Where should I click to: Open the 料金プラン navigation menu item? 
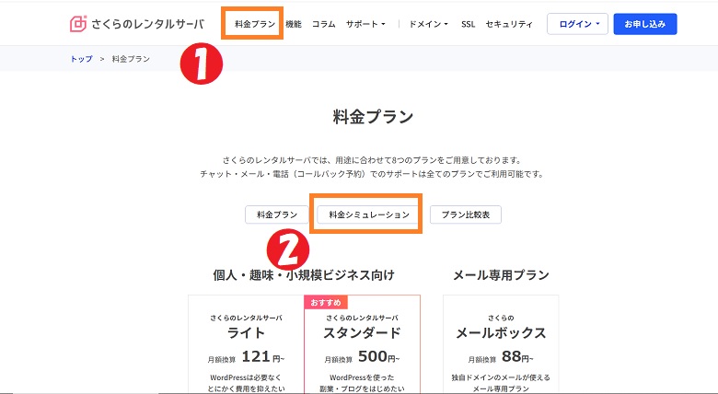pyautogui.click(x=255, y=24)
